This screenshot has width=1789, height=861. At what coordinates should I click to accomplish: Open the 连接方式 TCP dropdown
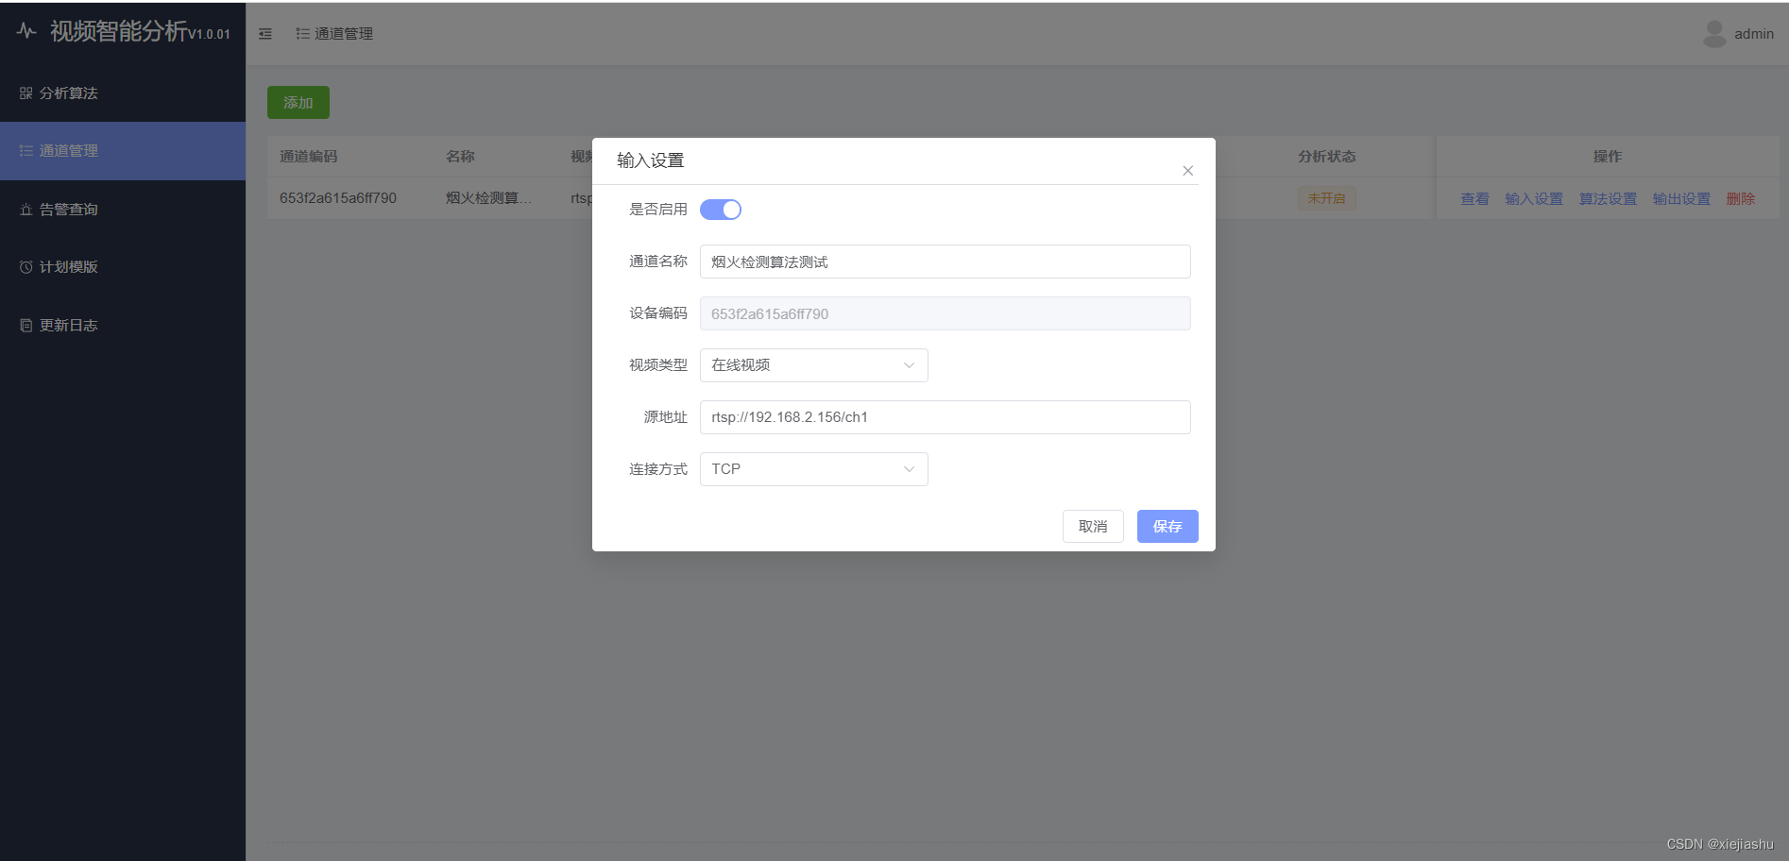tap(814, 469)
